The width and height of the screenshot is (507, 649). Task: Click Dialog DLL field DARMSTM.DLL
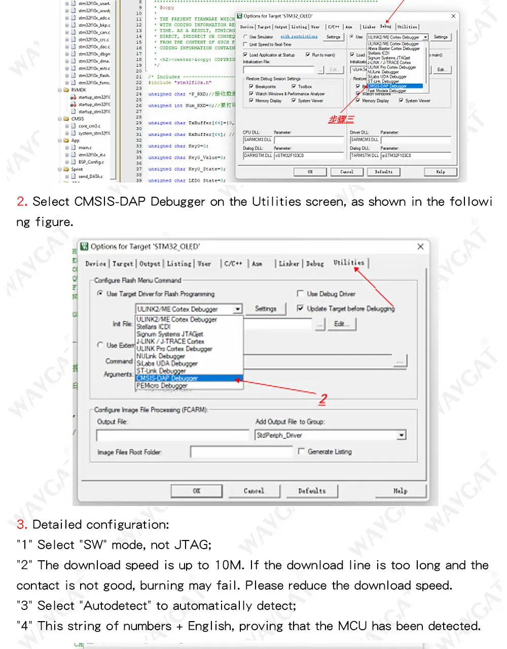coord(258,155)
